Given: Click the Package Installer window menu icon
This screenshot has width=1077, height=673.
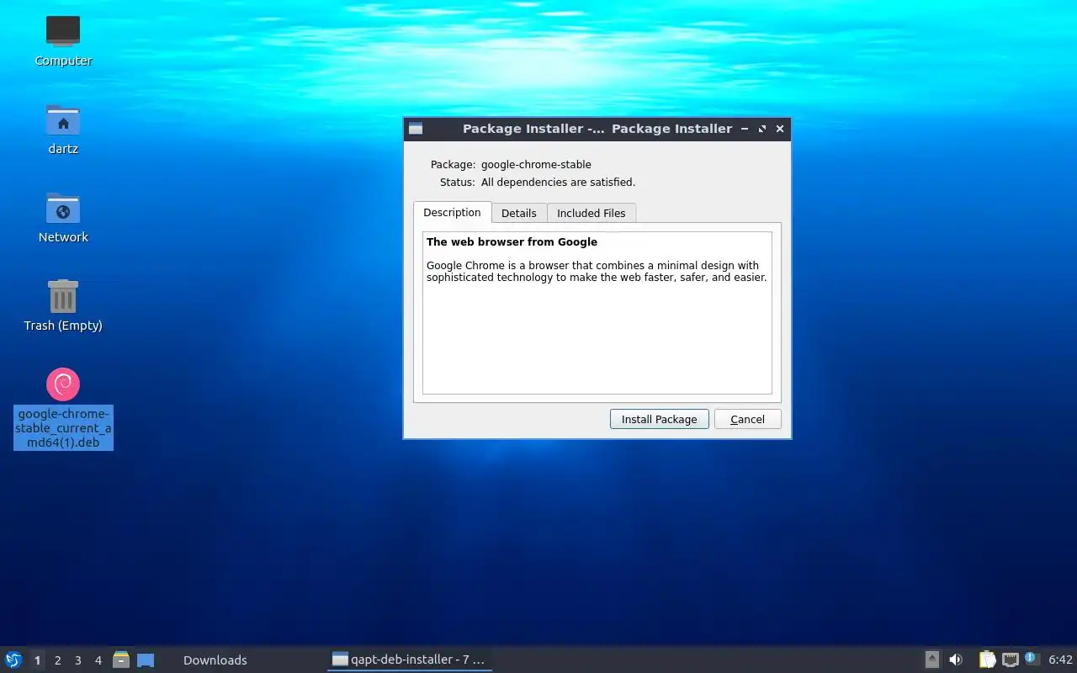Looking at the screenshot, I should point(416,129).
